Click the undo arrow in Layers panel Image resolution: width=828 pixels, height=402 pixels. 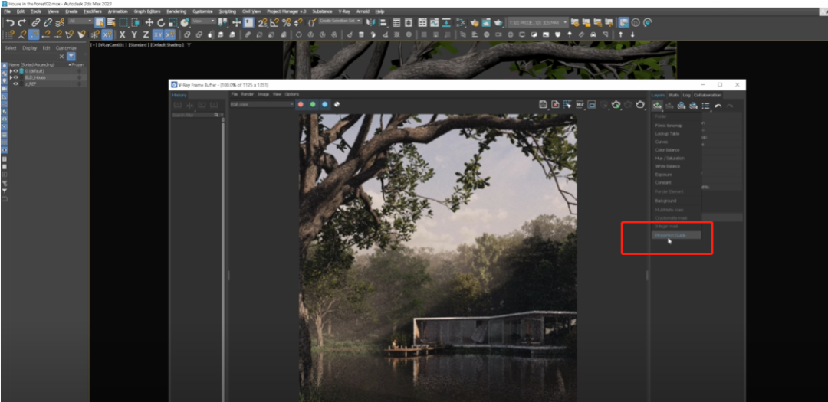[718, 106]
